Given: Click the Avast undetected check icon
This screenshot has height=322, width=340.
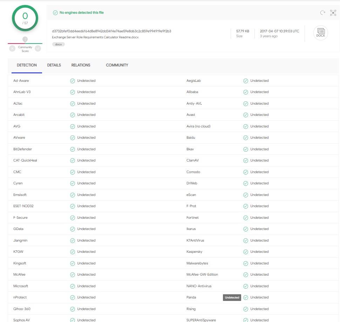Looking at the screenshot, I should pos(245,115).
